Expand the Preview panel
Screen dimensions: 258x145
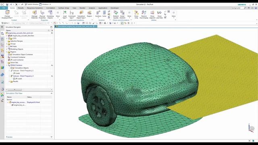pos(51,137)
